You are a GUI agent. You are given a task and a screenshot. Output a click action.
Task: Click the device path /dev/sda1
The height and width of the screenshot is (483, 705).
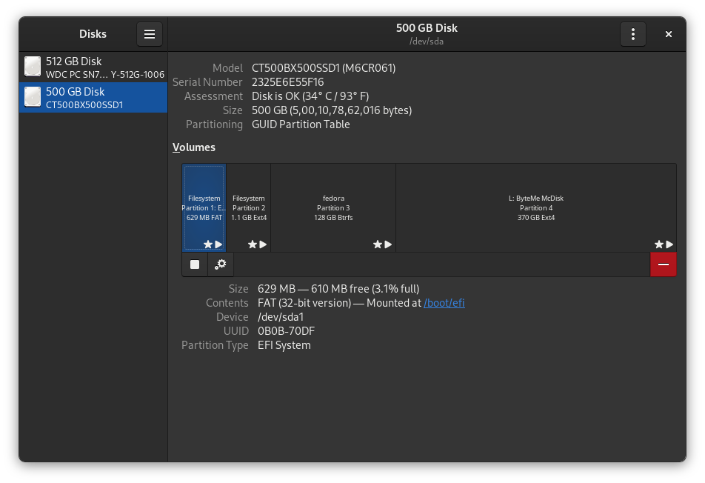coord(281,317)
